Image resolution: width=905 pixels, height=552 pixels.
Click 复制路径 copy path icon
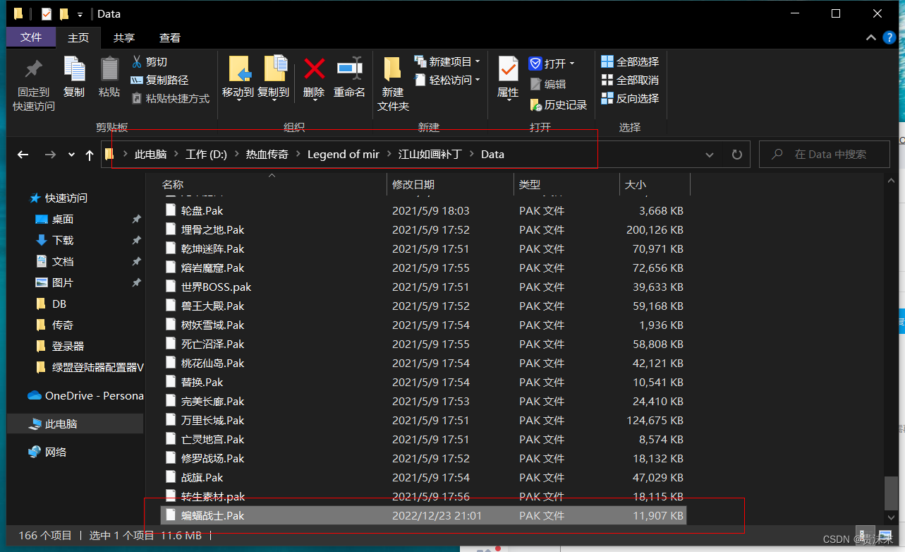click(x=137, y=80)
